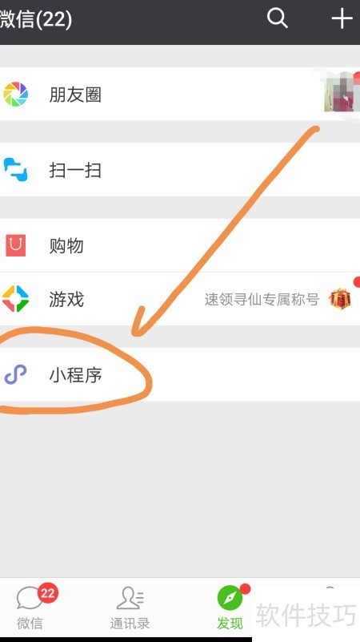Switch to the 微信 chats tab
The image size is (360, 642).
click(x=30, y=608)
